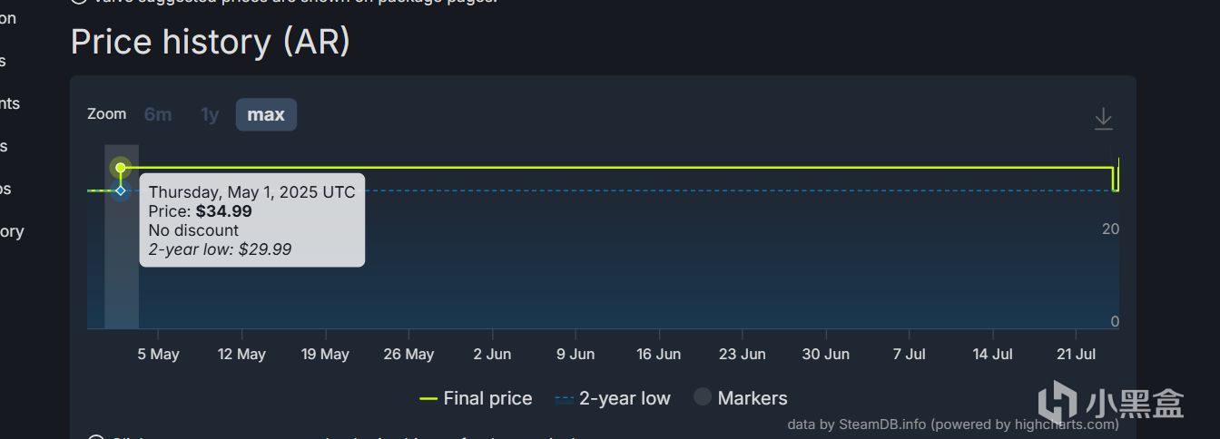Click the price drop at chart's right end
The image size is (1220, 439).
tap(1116, 180)
